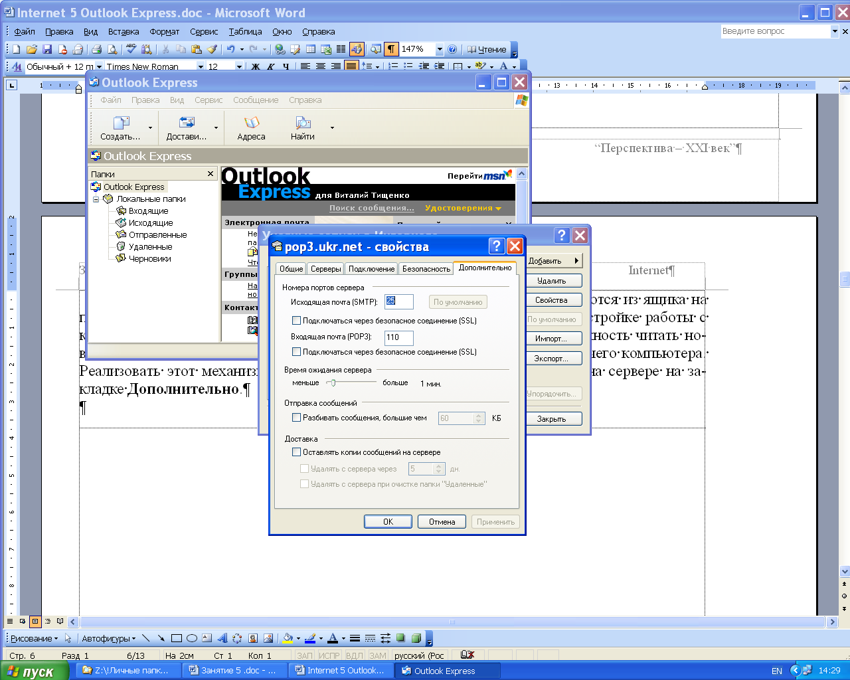850x680 pixels.
Task: Click the Underline Ч formatting icon
Action: pyautogui.click(x=286, y=66)
